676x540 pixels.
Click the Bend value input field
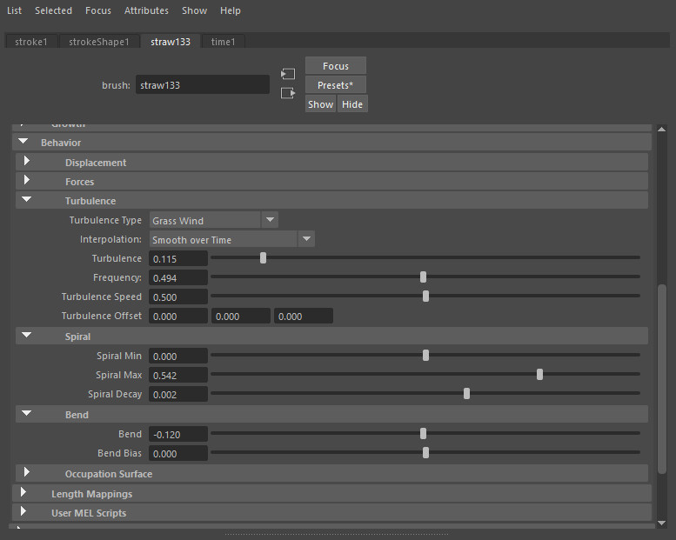[178, 434]
